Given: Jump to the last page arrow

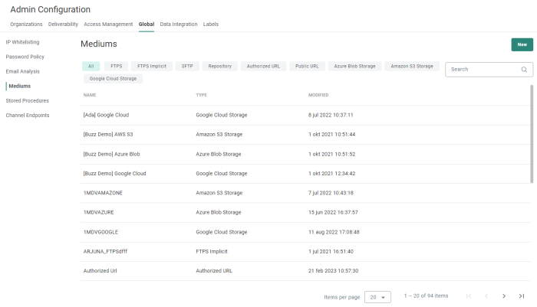Looking at the screenshot, I should [x=522, y=296].
